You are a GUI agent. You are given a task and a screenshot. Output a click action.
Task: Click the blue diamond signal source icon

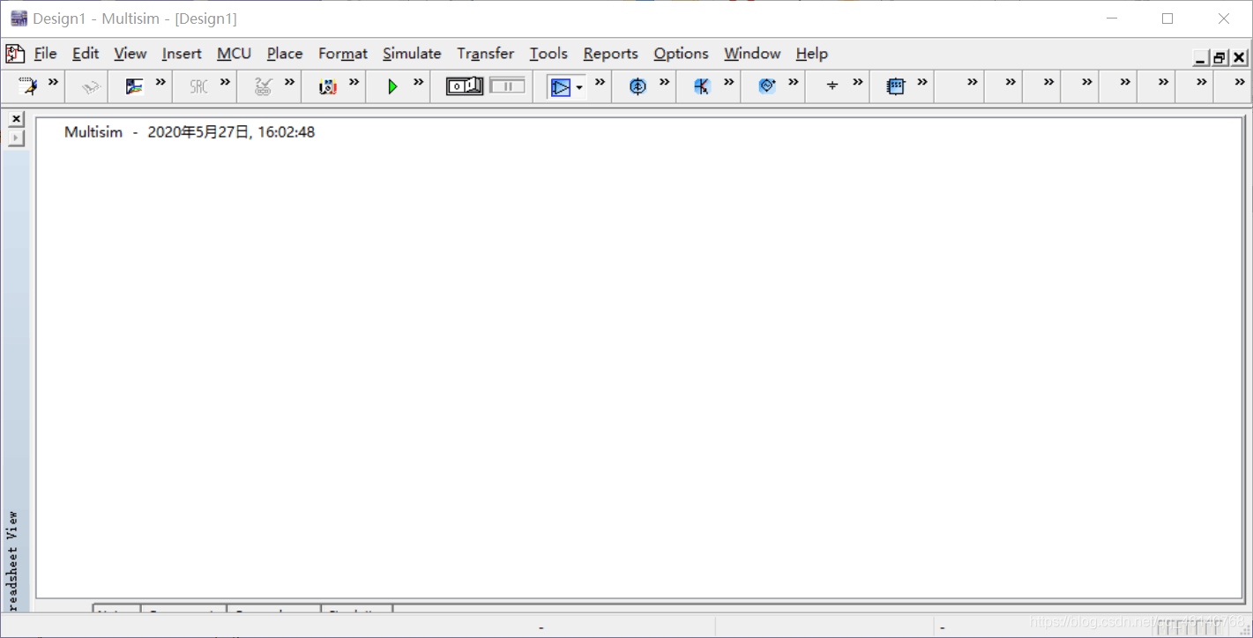coord(766,85)
